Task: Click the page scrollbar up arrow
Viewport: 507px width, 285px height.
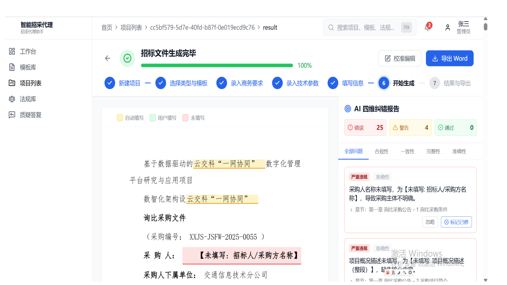Action: click(485, 19)
